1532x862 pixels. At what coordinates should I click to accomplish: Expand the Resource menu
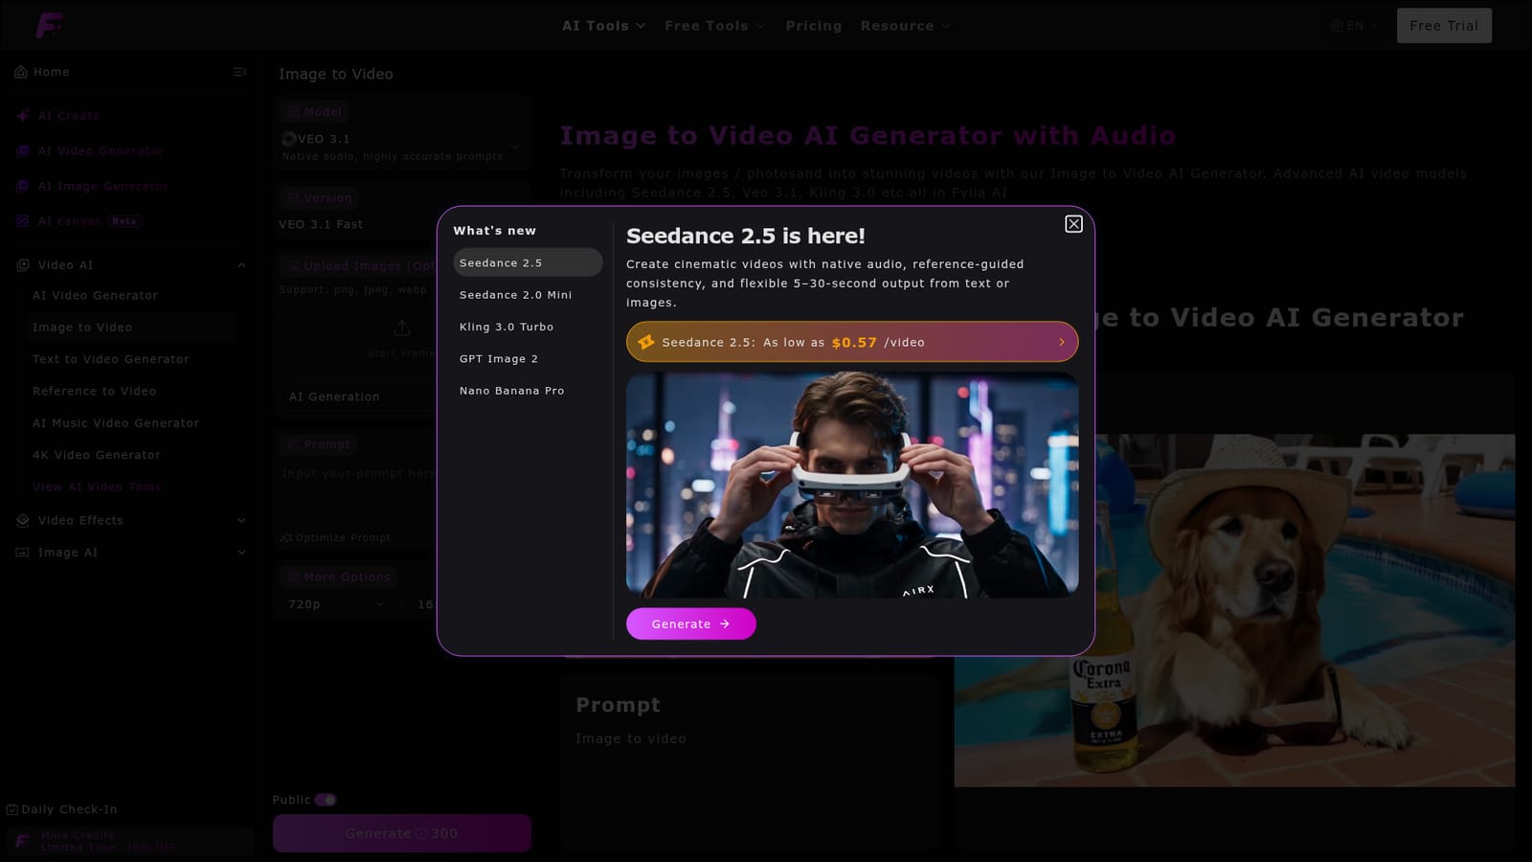pos(905,26)
